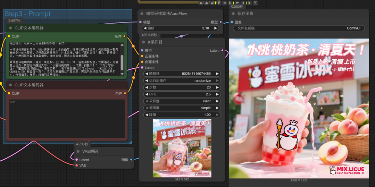Click the 186.535秒 timing badge
The width and height of the screenshot is (375, 187).
pyautogui.click(x=149, y=35)
